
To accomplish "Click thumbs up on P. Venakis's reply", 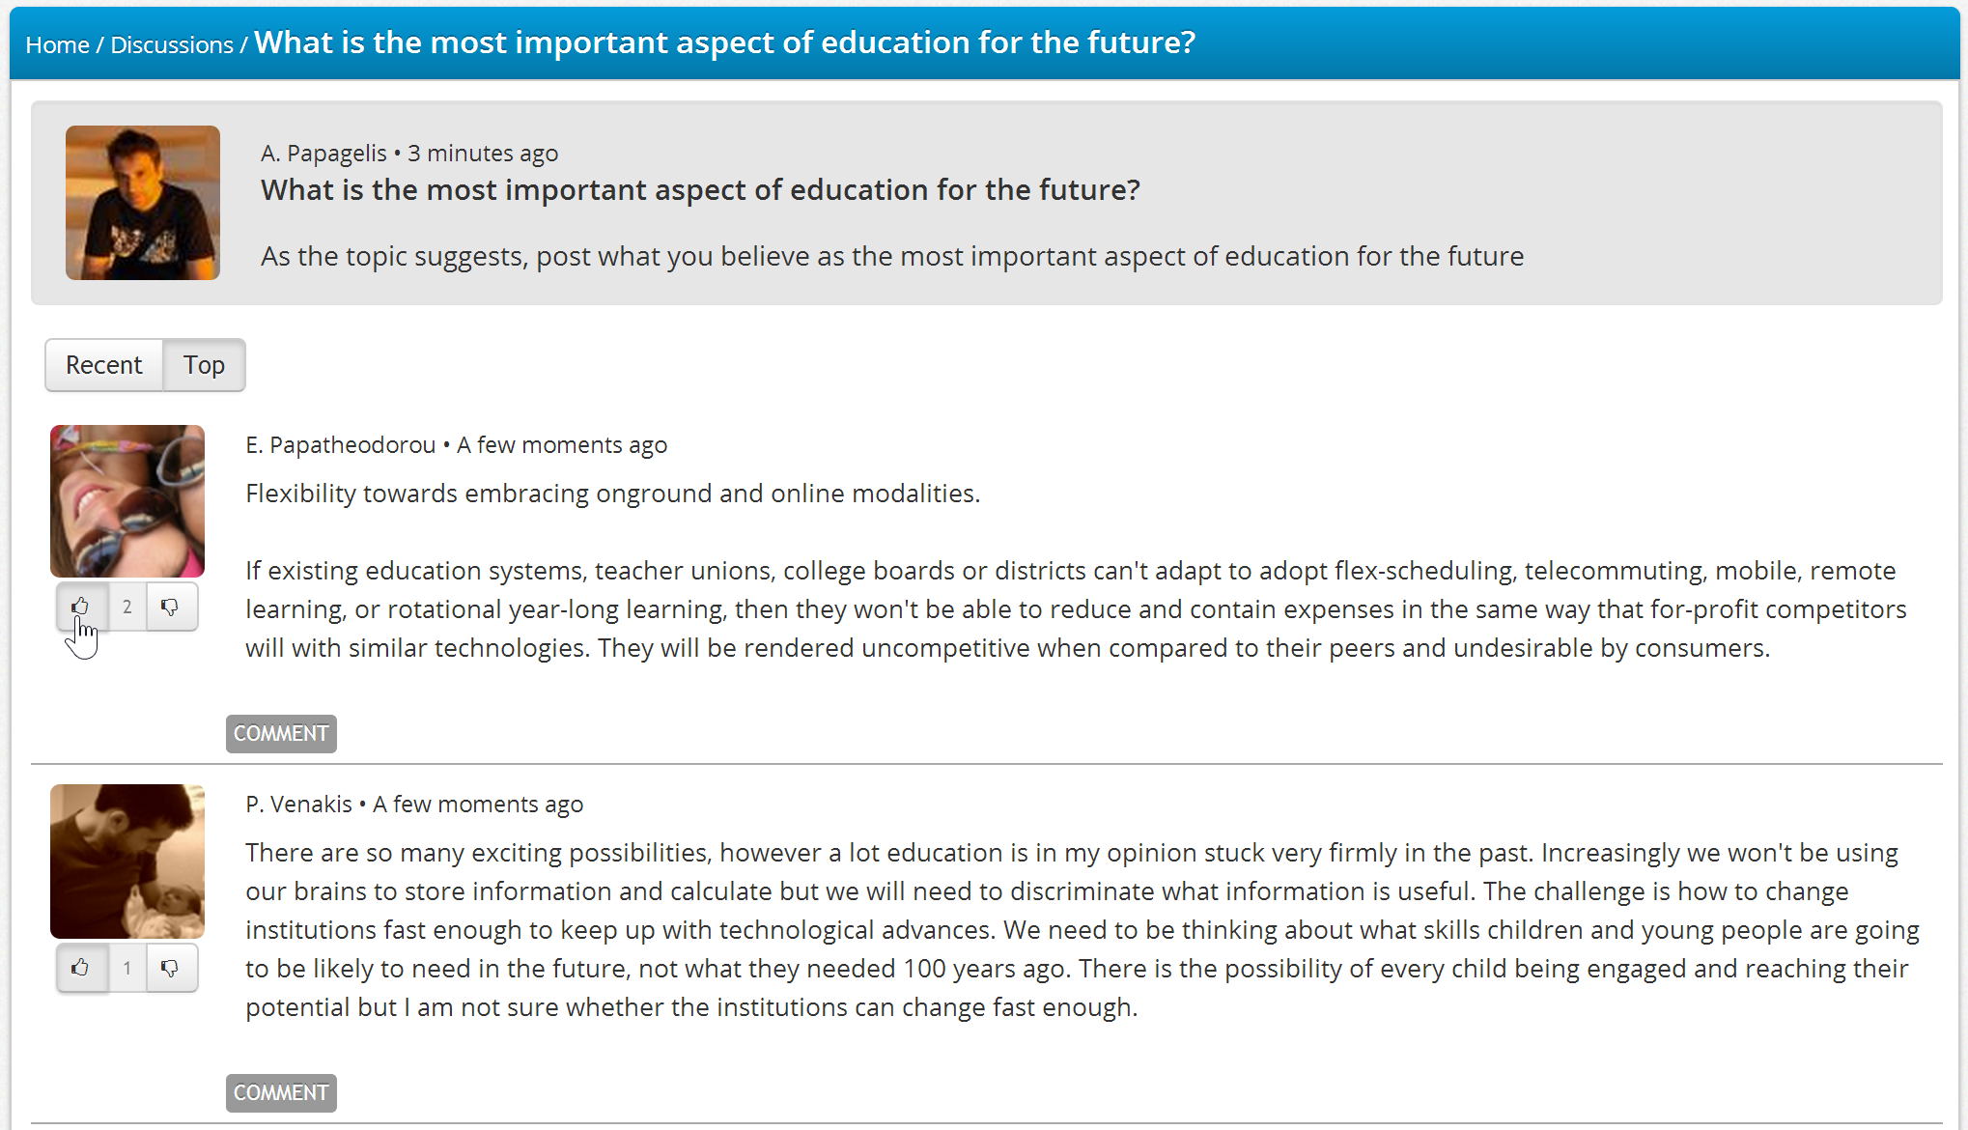I will pyautogui.click(x=81, y=967).
